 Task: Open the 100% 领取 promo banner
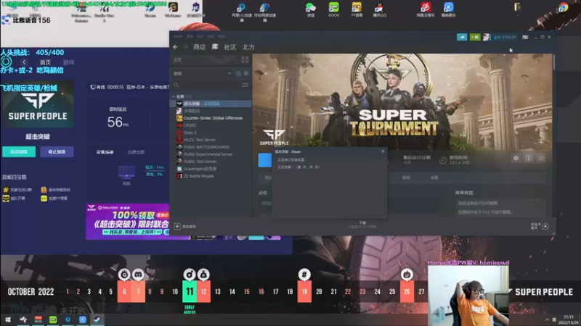pyautogui.click(x=128, y=222)
